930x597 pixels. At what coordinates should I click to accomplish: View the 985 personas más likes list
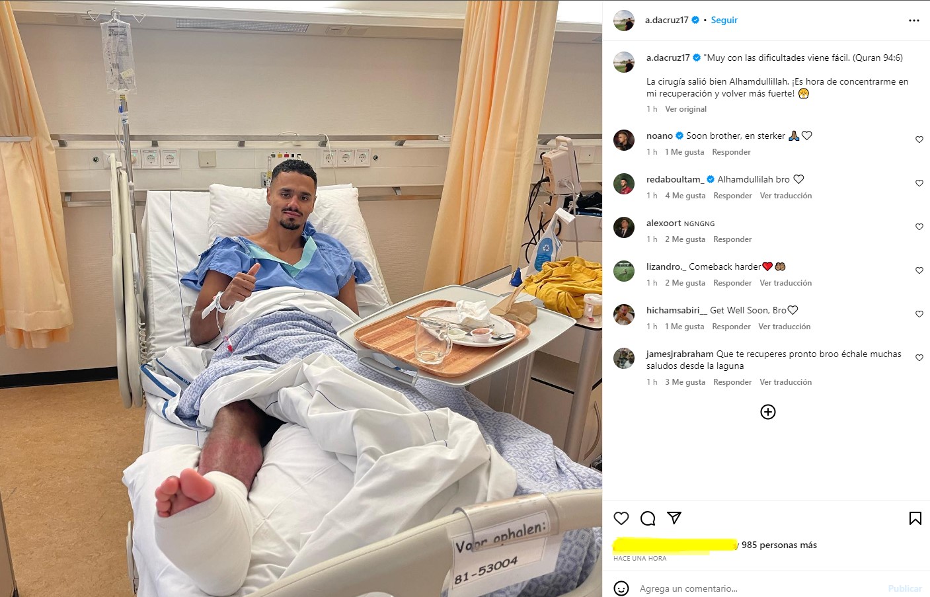[779, 545]
